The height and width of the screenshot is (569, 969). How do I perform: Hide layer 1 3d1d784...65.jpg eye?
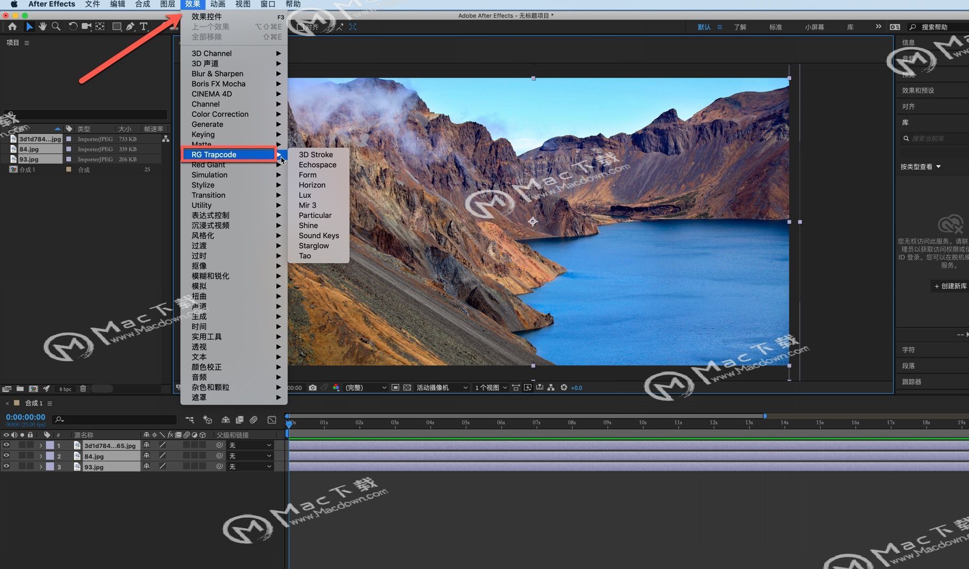point(6,445)
